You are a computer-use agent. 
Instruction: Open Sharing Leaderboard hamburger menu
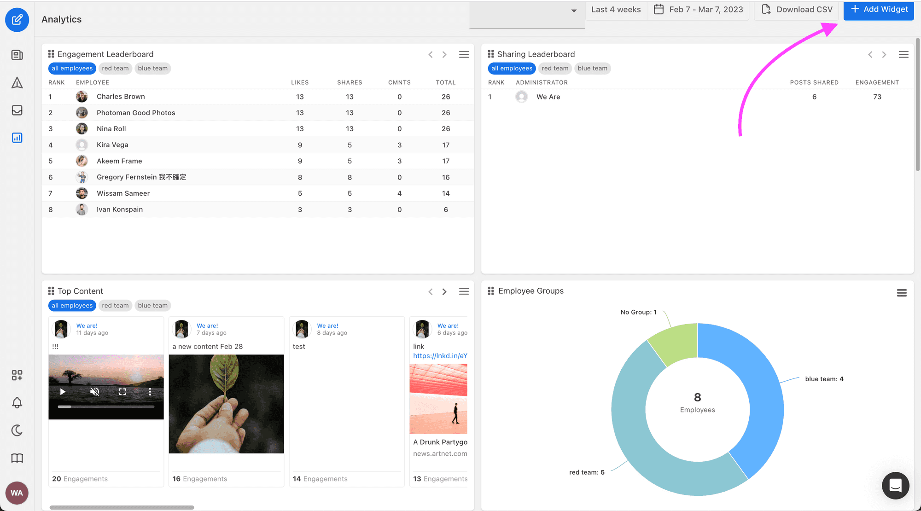click(x=904, y=54)
